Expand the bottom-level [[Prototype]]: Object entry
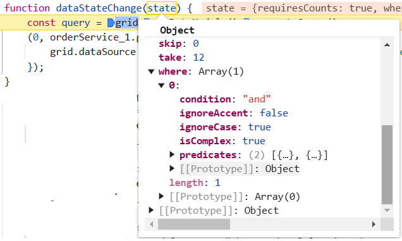Screen dimensions: 402x241 click(151, 210)
